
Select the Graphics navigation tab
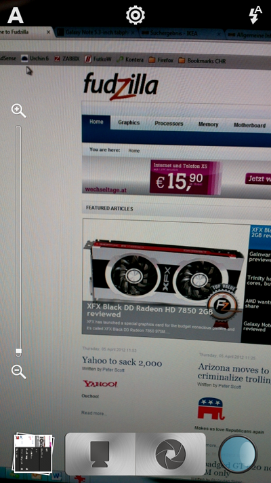click(129, 122)
